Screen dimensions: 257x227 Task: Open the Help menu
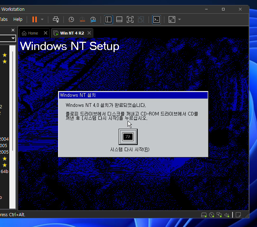(18, 19)
